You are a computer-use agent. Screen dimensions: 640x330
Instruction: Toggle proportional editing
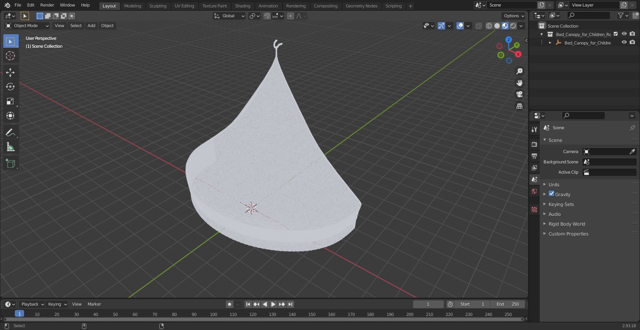coord(290,16)
